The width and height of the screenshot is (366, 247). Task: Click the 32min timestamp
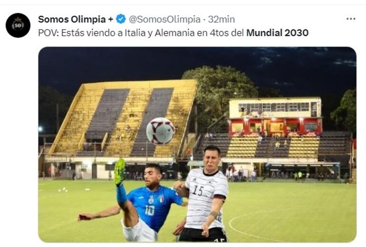[x=222, y=19]
